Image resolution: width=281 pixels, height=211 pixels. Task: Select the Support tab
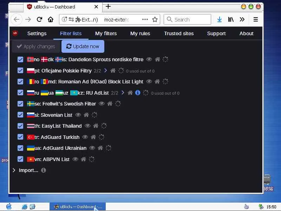coord(216,33)
